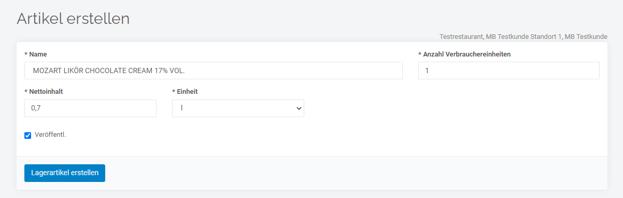Viewport: 623px width, 198px height.
Task: Click the Nettoinhalt input field
Action: pyautogui.click(x=90, y=108)
